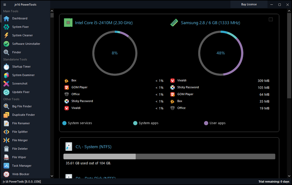292x185 pixels.
Task: Click 'Trial remaining: 0 days' status
Action: [x=274, y=182]
